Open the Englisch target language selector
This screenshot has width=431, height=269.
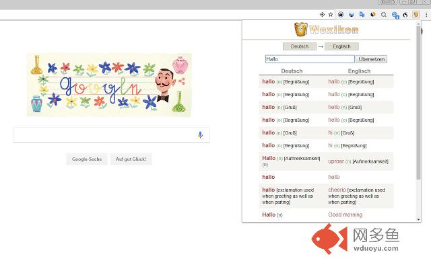341,46
